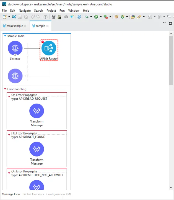Click the Anypoint Exchange icon in toolbar
The height and width of the screenshot is (200, 174).
14,17
